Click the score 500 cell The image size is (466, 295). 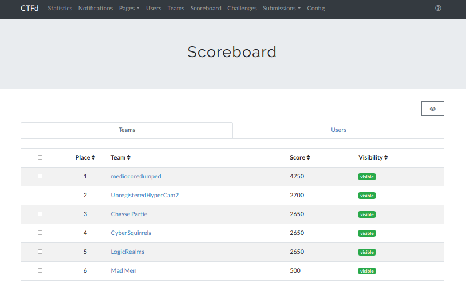point(295,270)
